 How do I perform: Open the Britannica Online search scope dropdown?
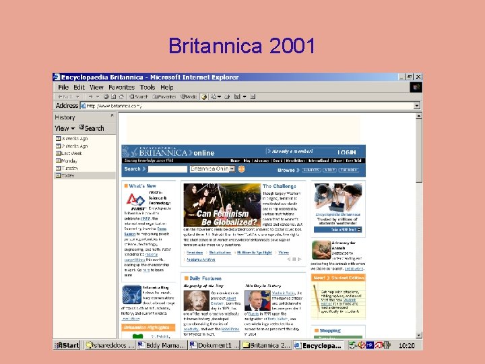[x=212, y=169]
